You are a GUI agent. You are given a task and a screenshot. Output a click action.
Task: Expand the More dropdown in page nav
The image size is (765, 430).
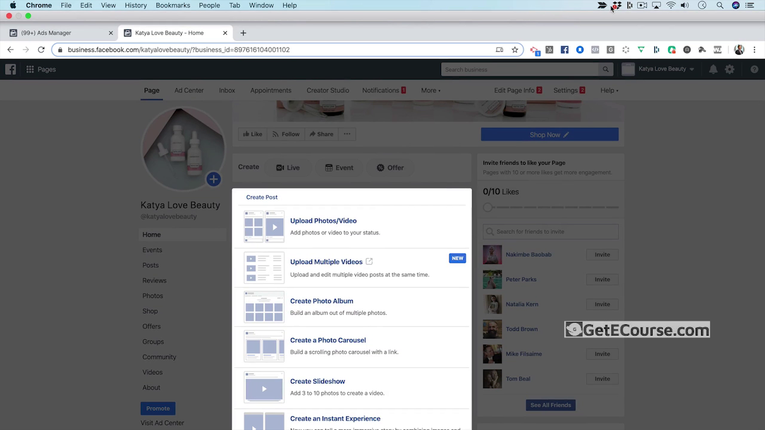click(430, 90)
